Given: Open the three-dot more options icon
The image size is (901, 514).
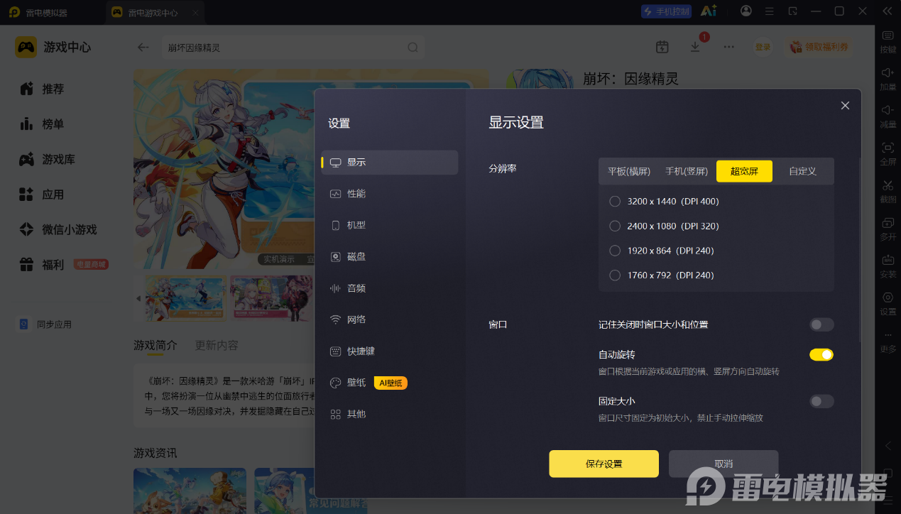Looking at the screenshot, I should point(729,47).
